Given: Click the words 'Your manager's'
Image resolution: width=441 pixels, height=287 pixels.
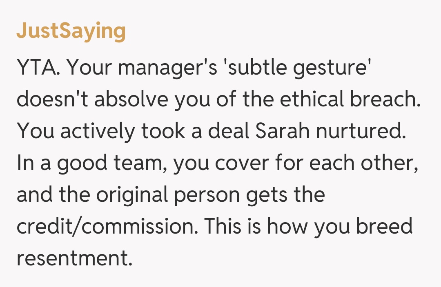Looking at the screenshot, I should [142, 67].
